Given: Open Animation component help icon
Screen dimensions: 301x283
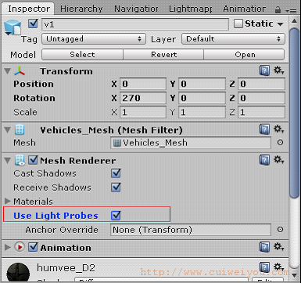Looking at the screenshot, I should [264, 246].
